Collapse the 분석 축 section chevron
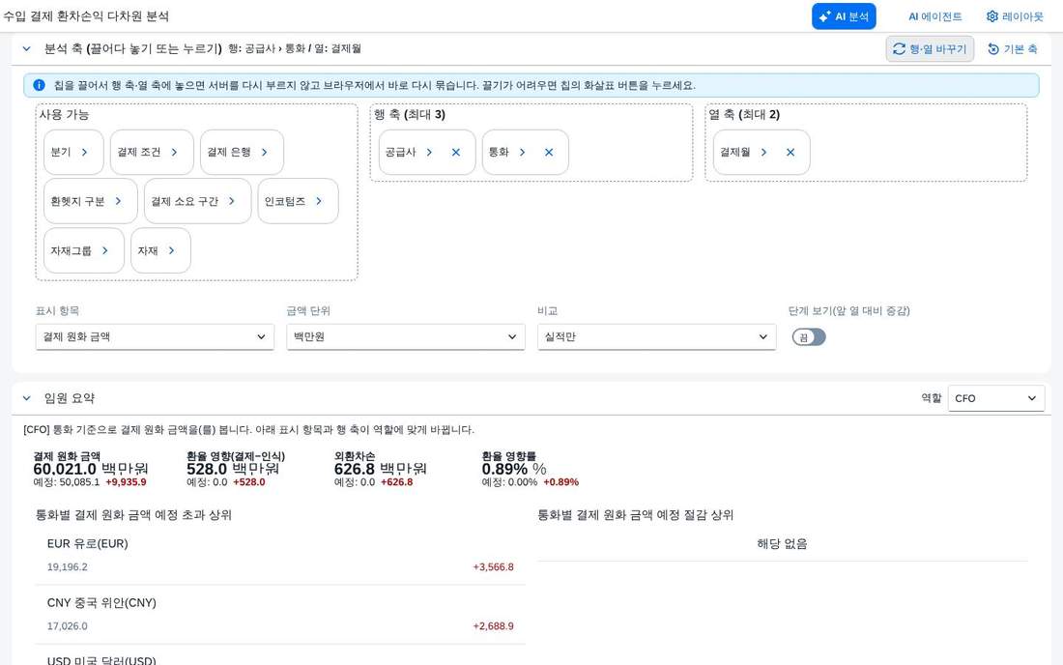This screenshot has width=1063, height=665. [x=26, y=48]
